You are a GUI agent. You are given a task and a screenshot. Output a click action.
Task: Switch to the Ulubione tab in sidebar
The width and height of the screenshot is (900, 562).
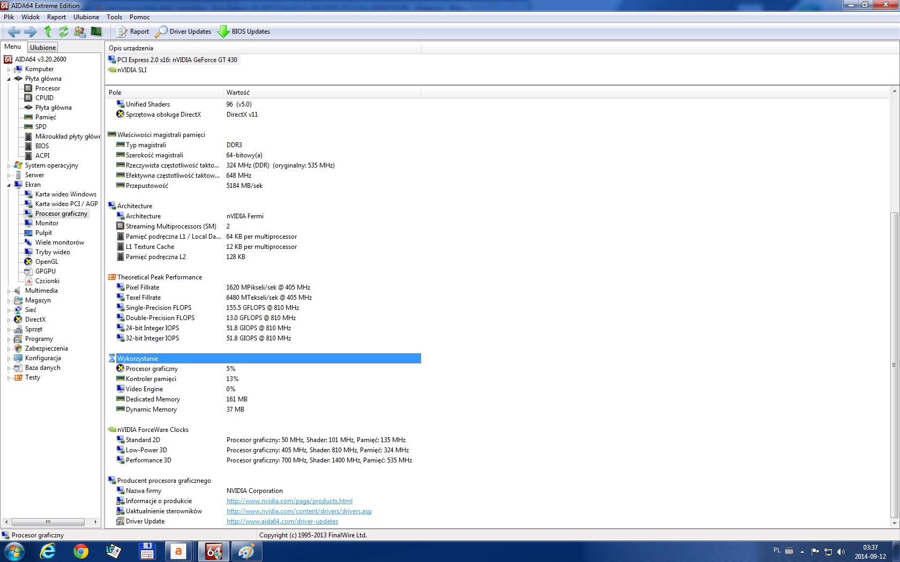(x=43, y=48)
